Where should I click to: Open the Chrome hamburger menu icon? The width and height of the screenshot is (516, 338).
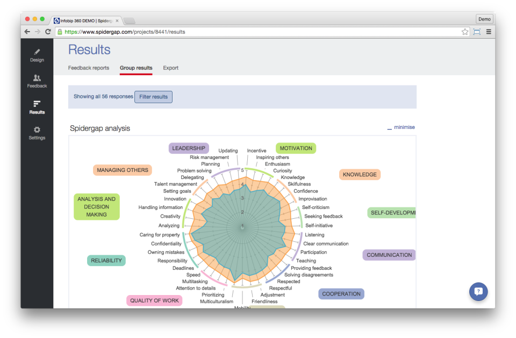489,32
